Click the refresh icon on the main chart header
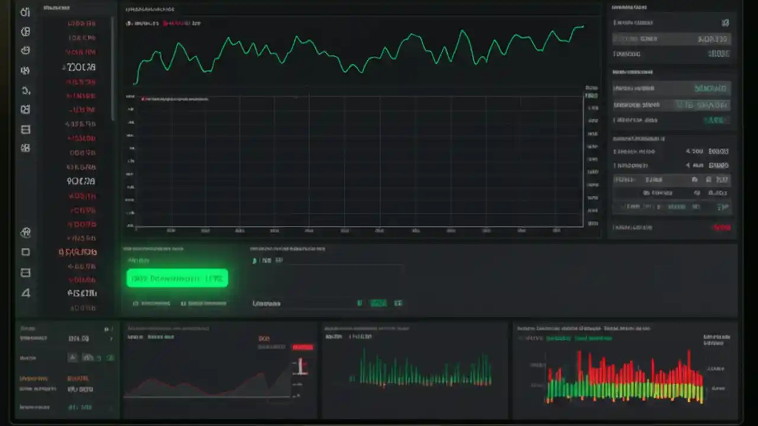 (x=128, y=23)
